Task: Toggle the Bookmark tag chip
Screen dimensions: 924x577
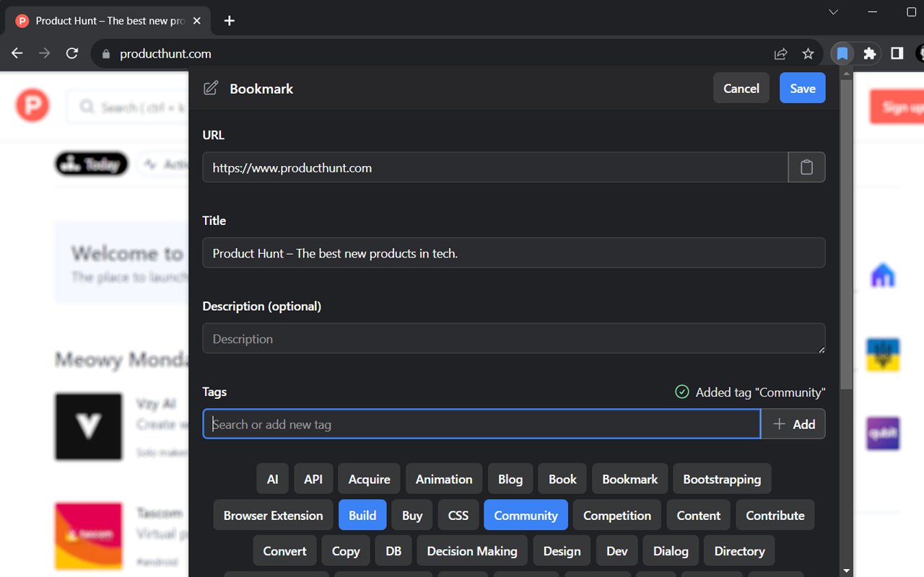Action: point(630,479)
